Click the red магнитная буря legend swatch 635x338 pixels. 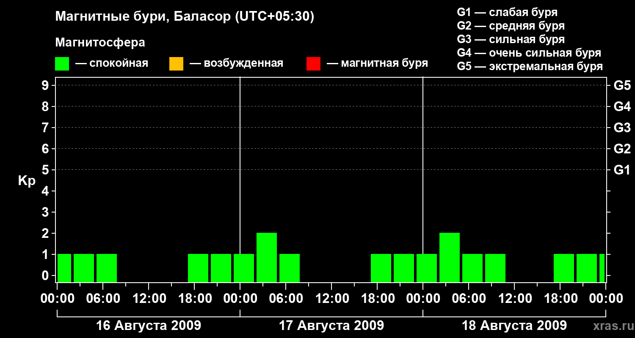(313, 64)
